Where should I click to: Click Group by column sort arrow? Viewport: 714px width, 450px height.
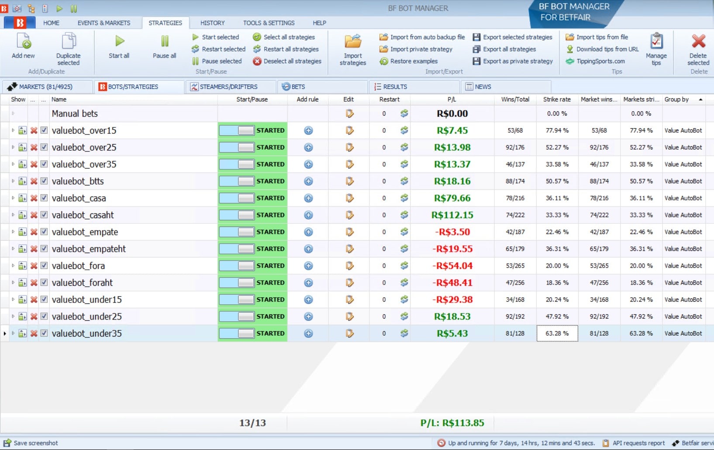(700, 100)
